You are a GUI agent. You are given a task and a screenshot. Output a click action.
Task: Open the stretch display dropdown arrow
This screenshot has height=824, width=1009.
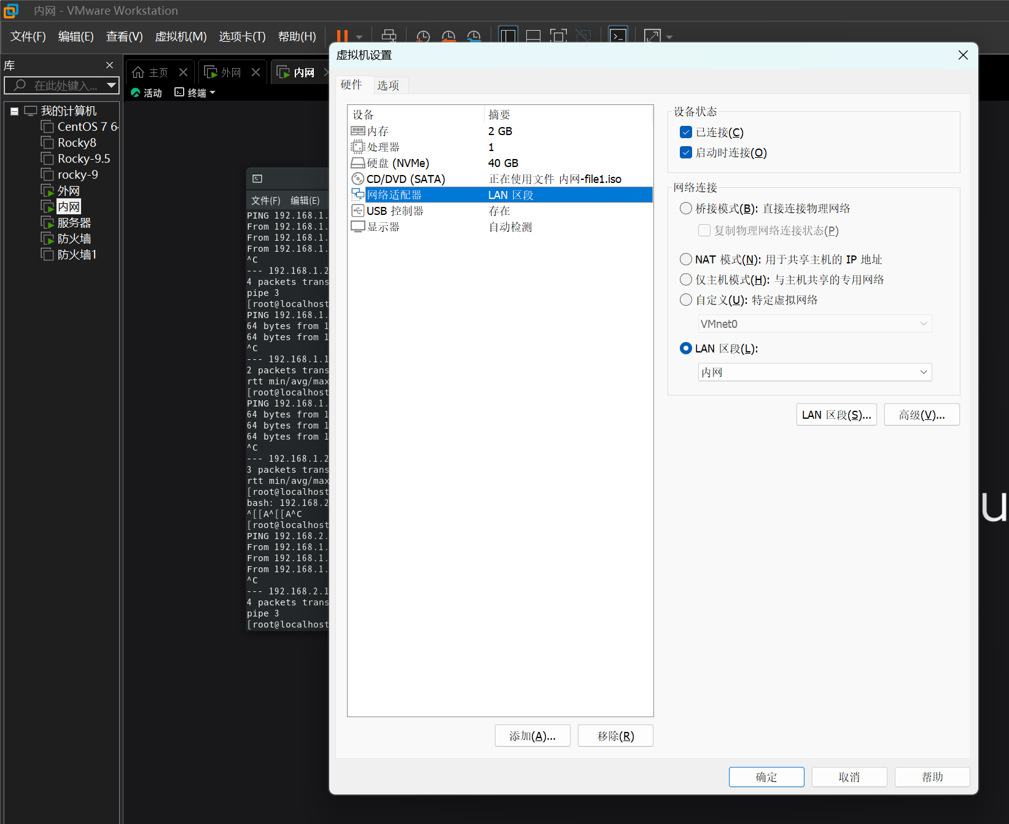[669, 37]
